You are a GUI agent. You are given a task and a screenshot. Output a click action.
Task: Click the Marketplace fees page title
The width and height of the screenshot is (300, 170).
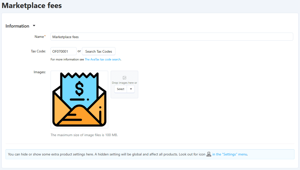32,5
